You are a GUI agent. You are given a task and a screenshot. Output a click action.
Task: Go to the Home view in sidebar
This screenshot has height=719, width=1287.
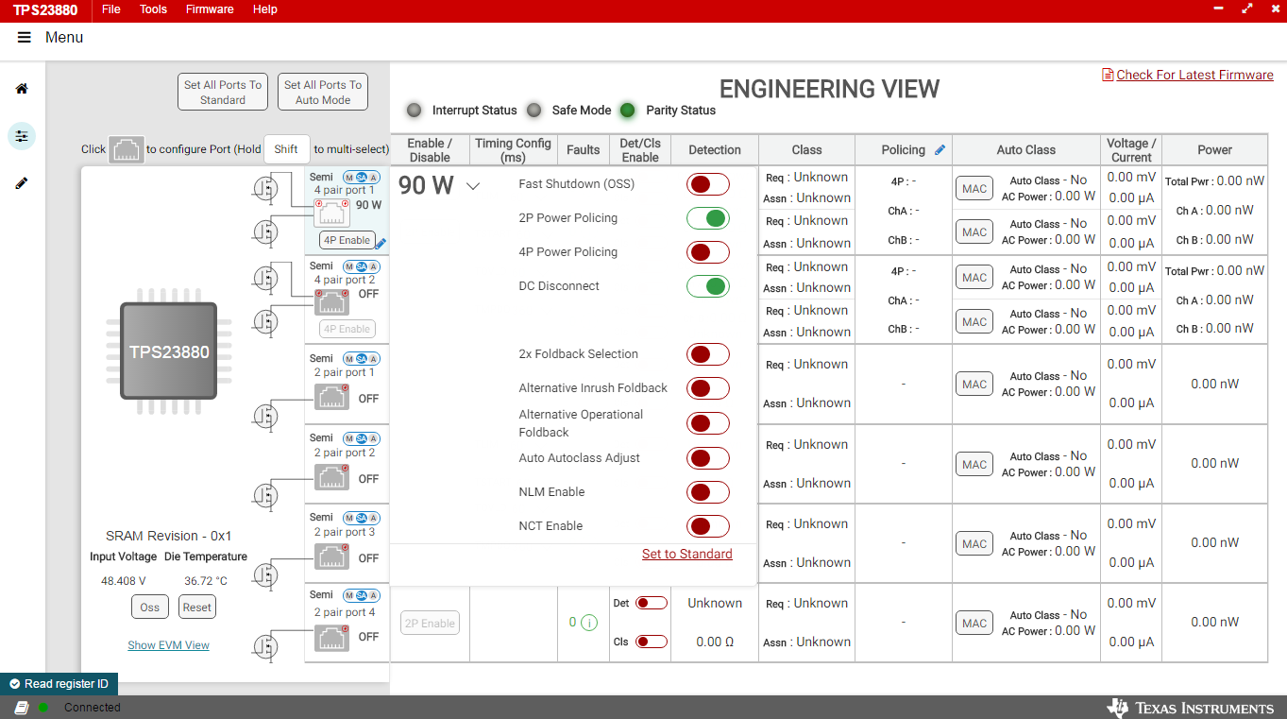click(22, 89)
